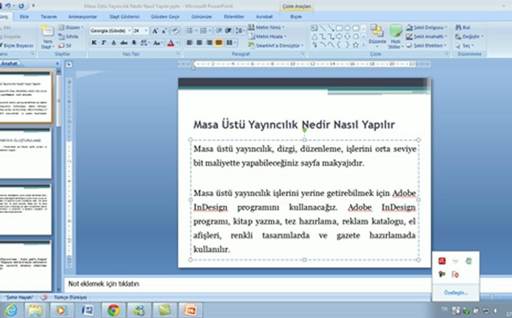Switch to the Tasarım ribbon tab
This screenshot has width=512, height=318.
[x=49, y=17]
